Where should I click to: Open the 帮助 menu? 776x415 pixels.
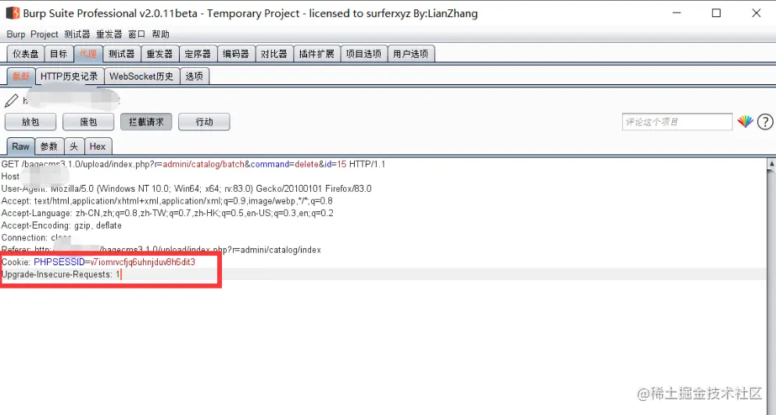[x=160, y=34]
